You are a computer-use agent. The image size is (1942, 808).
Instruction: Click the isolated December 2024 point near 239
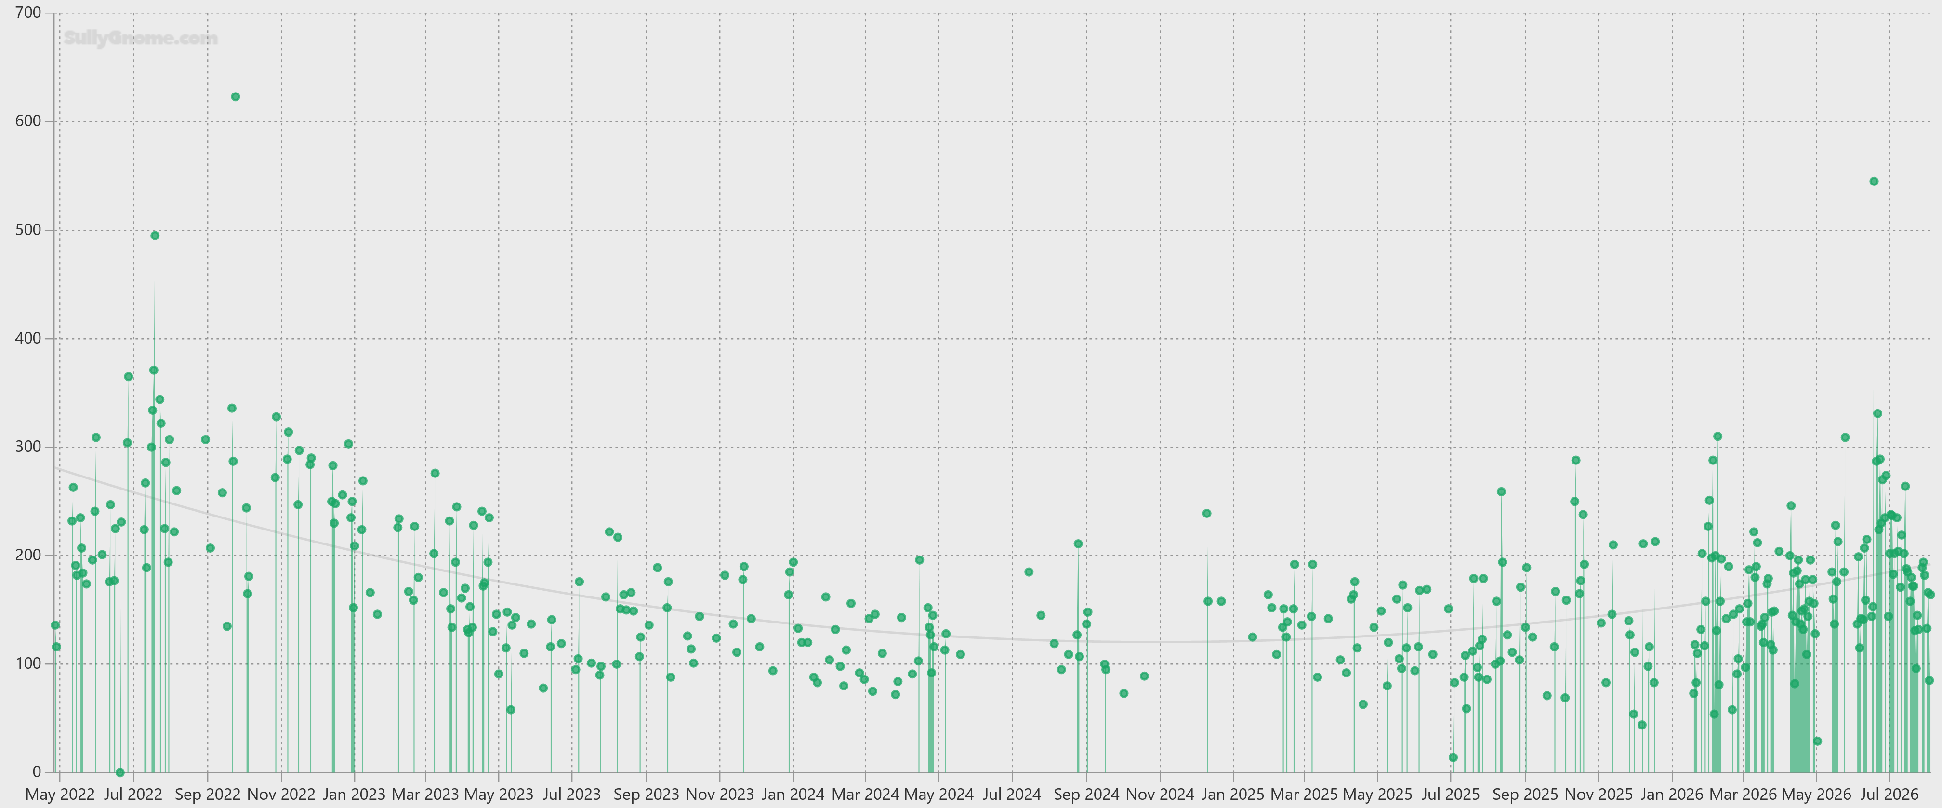coord(1207,513)
